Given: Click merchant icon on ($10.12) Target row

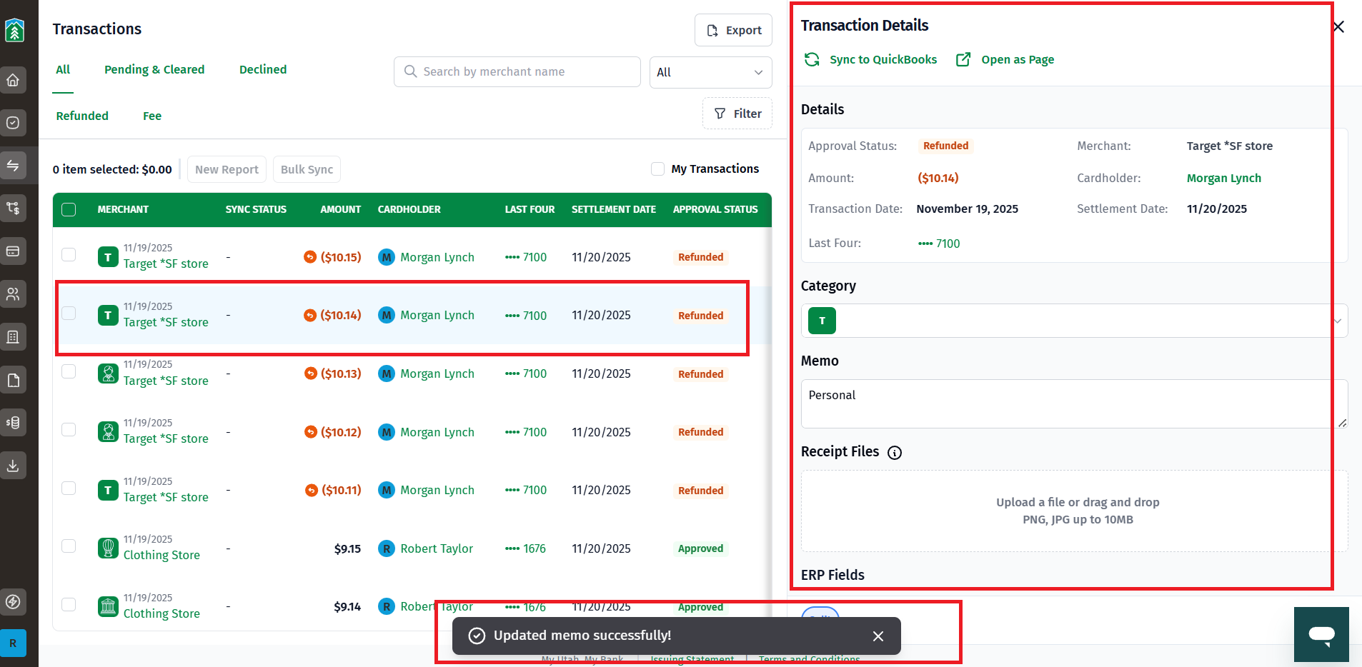Looking at the screenshot, I should pyautogui.click(x=108, y=432).
